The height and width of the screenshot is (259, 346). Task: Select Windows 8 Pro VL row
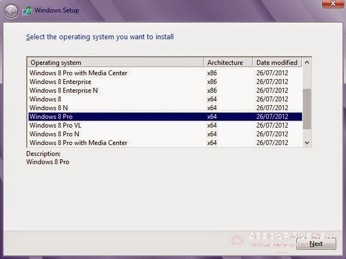click(x=165, y=125)
